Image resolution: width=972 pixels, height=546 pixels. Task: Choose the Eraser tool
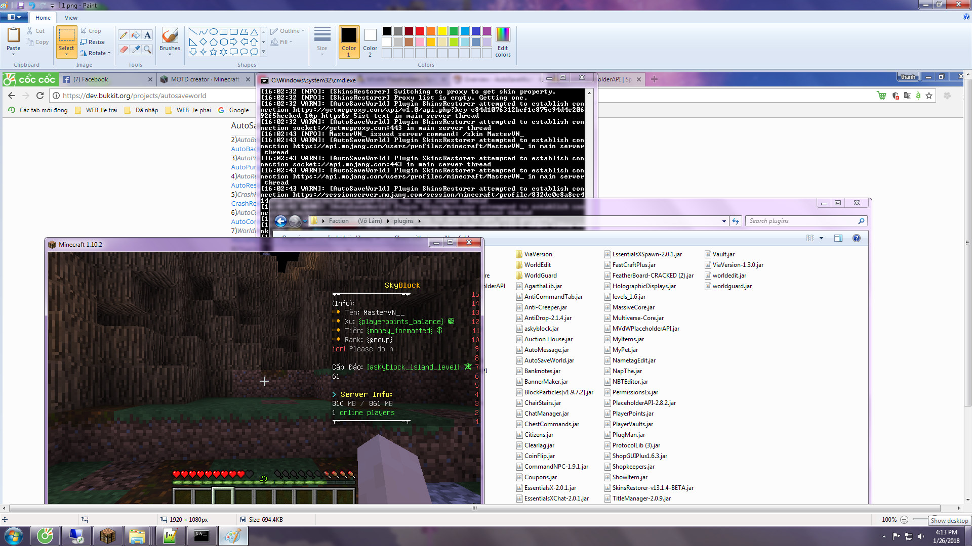click(124, 49)
